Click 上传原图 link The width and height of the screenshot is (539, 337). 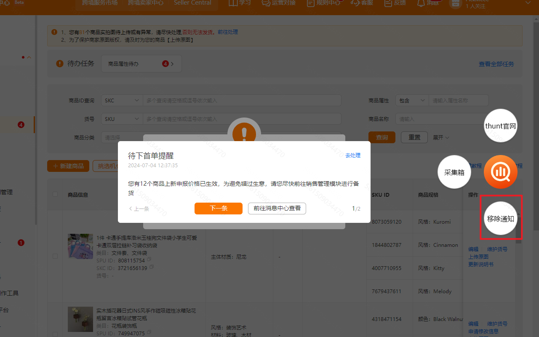tap(478, 257)
